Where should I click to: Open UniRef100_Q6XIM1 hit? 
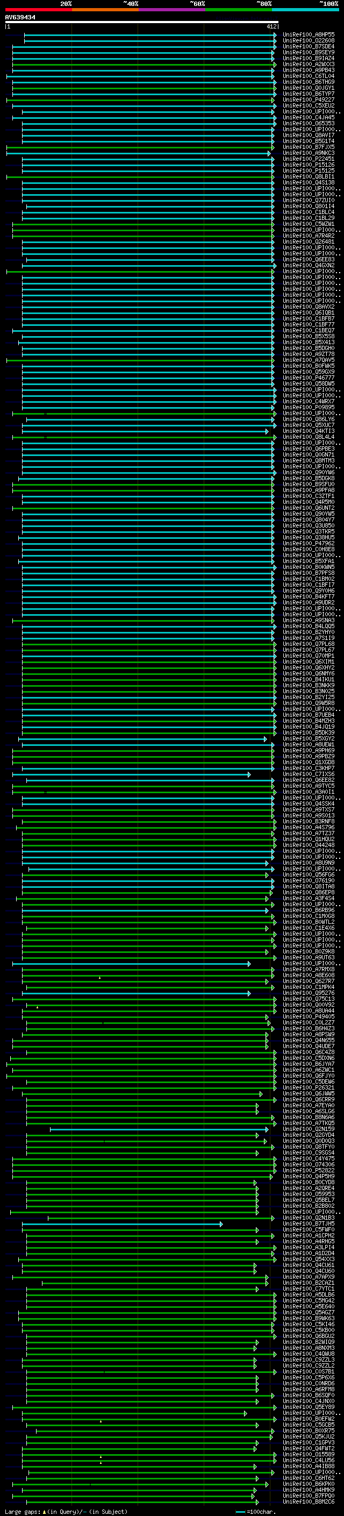pos(309,661)
